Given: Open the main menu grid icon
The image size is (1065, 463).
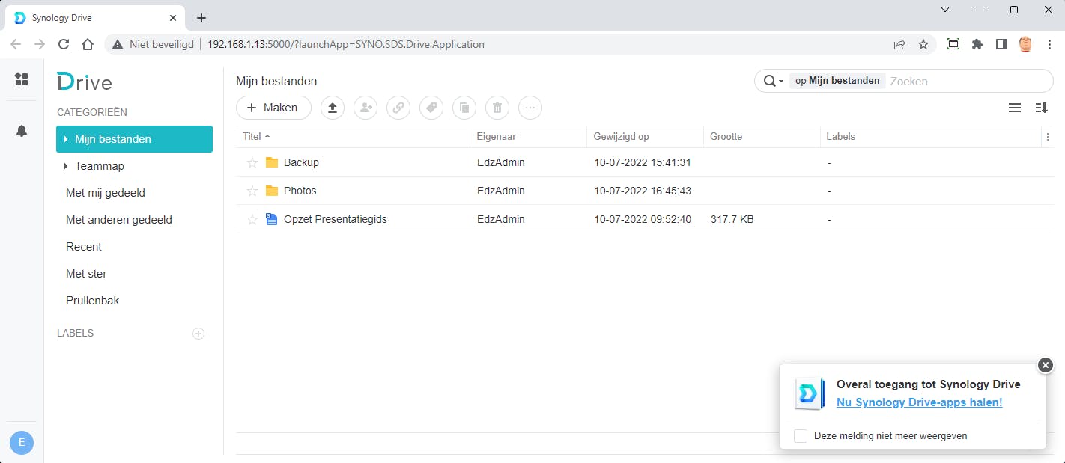Looking at the screenshot, I should (22, 79).
